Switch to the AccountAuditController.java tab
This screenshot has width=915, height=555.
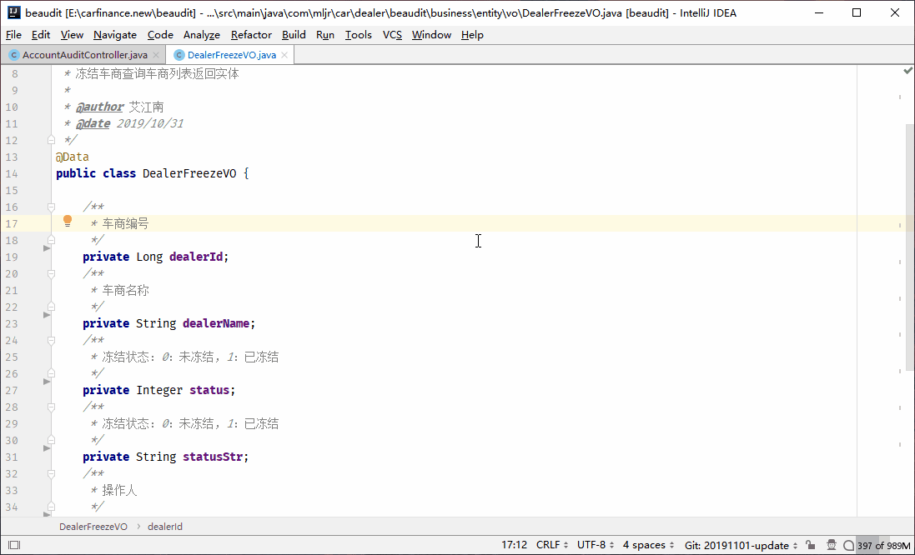[83, 53]
